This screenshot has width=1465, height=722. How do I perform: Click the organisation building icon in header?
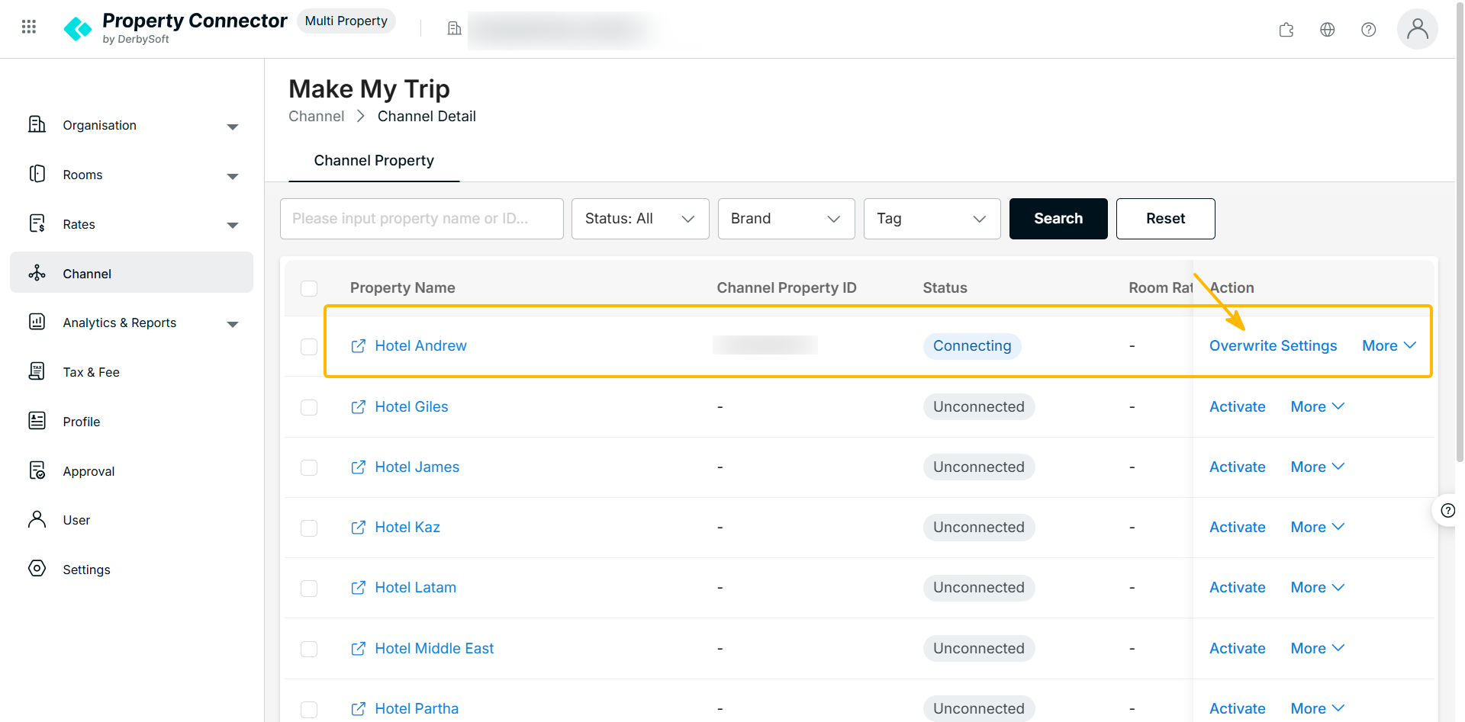(454, 28)
